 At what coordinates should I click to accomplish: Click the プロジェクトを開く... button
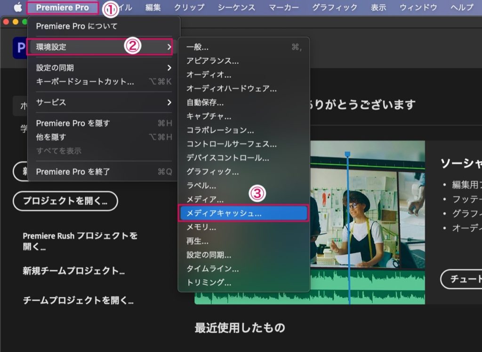pos(65,201)
